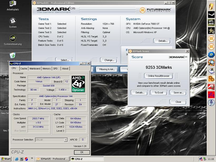This screenshot has height=162, width=216.
Task: Click the Package value Socket 939
Action: tap(49, 86)
